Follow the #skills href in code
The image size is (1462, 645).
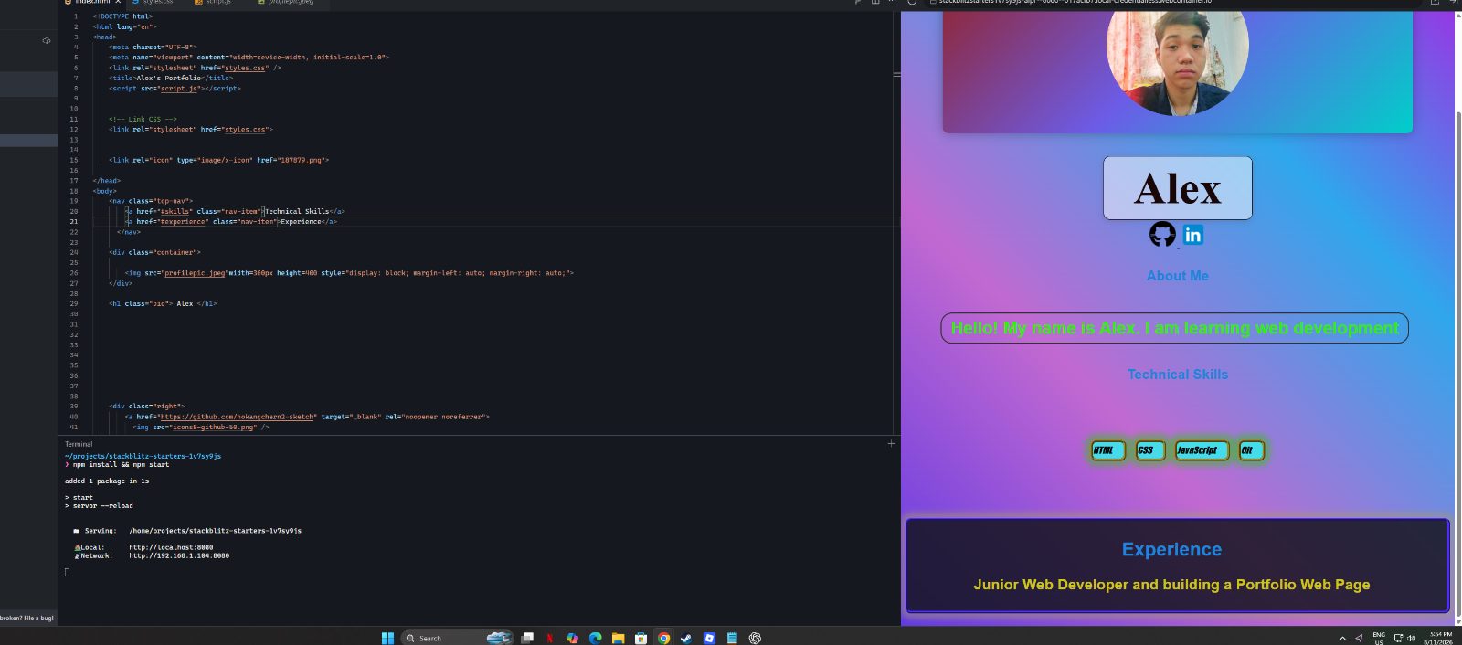click(x=175, y=211)
